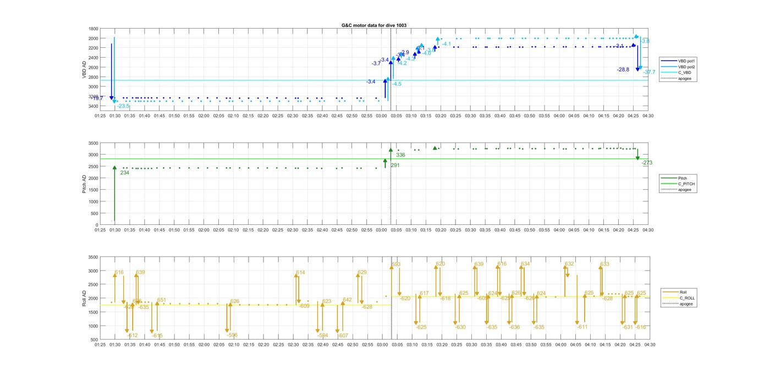770x381 pixels.
Task: Click the '01:25' x-axis tick on Pitch plot
Action: [100, 230]
